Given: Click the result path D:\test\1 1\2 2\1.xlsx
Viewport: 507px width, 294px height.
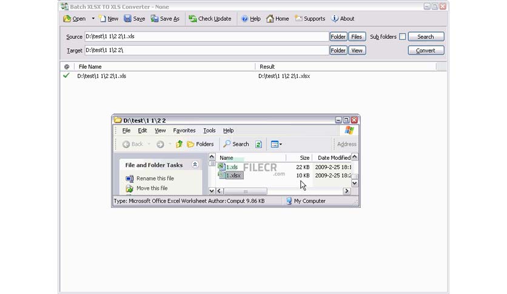Looking at the screenshot, I should click(x=284, y=76).
